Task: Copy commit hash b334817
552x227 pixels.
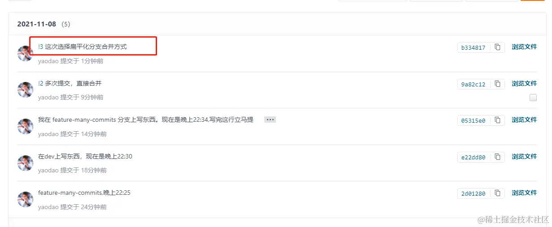Action: [497, 47]
